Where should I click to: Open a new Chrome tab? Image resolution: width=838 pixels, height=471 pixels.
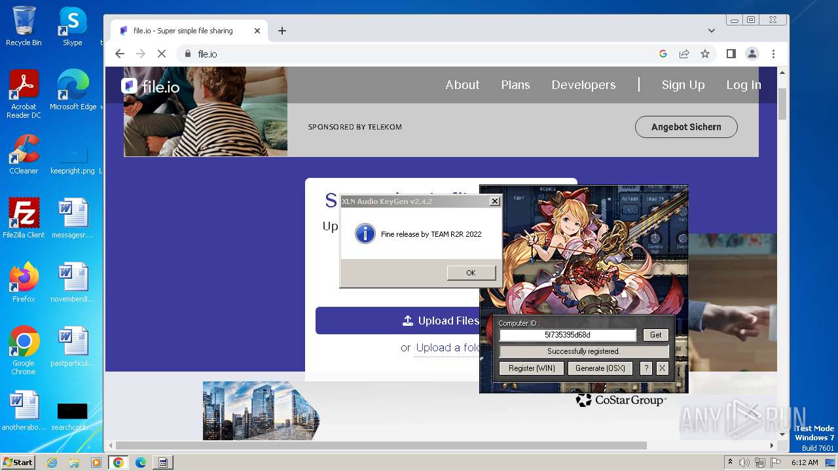tap(282, 31)
